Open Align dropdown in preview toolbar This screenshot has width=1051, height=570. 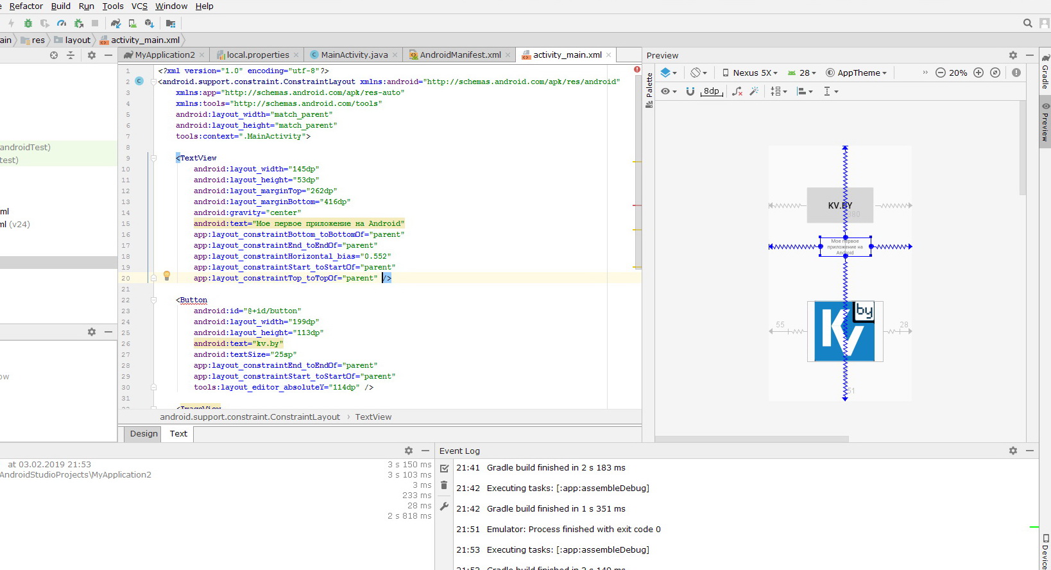coord(805,91)
